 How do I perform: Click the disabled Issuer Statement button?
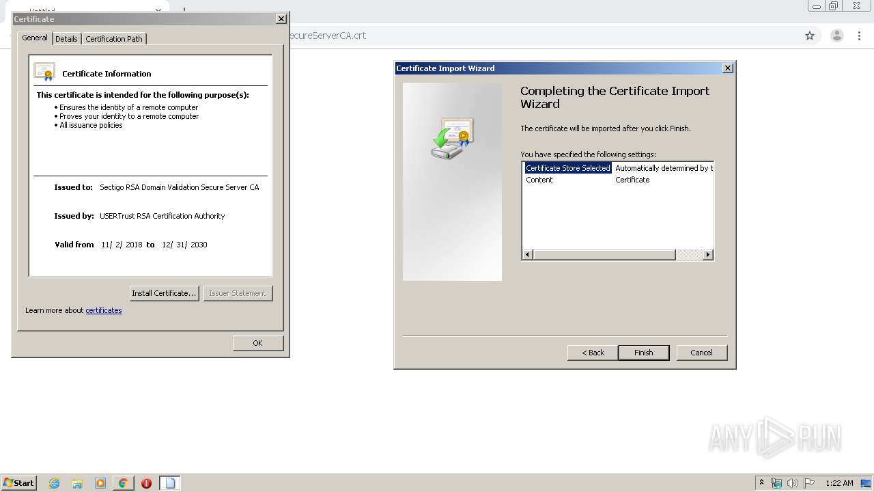point(238,293)
